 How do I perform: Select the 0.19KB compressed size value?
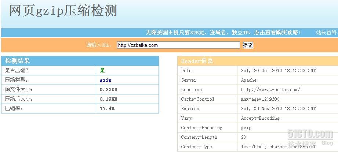tap(108, 99)
